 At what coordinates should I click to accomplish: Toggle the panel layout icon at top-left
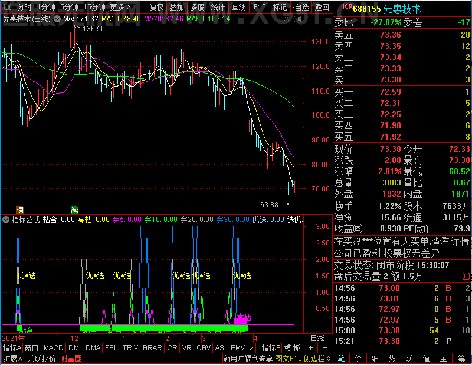point(8,6)
